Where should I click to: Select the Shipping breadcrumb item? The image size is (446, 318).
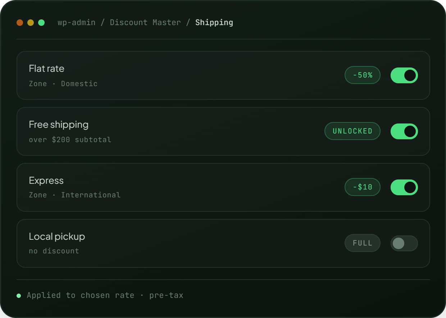tap(214, 23)
